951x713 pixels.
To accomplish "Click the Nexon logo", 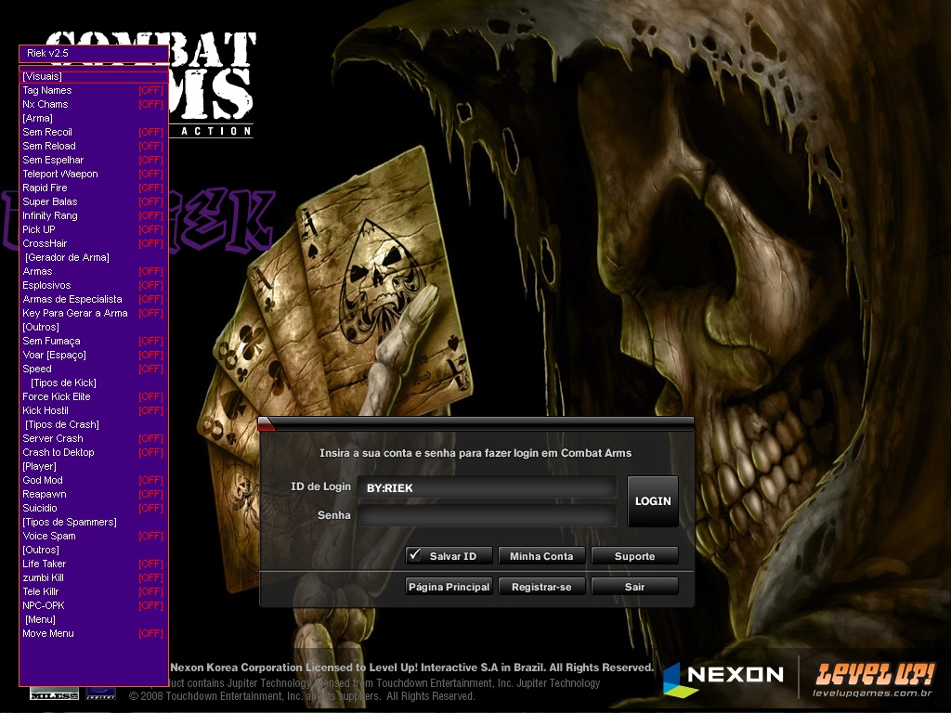I will click(723, 679).
